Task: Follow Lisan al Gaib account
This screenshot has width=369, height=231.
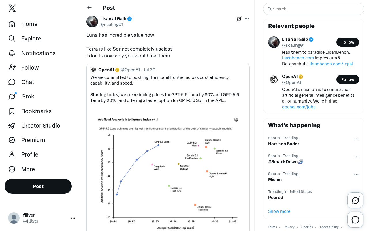Action: tap(348, 42)
